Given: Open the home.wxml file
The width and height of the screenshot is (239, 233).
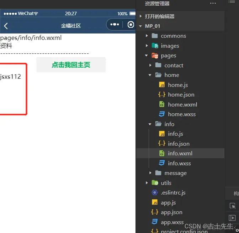Looking at the screenshot, I should click(182, 105).
